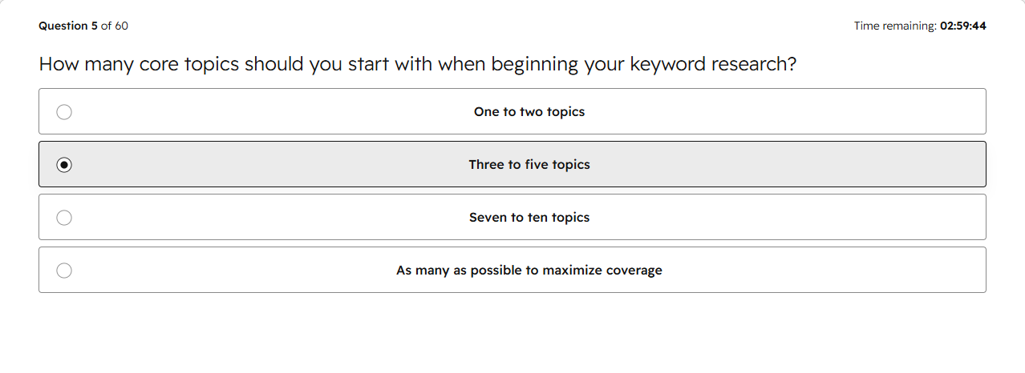Click empty area right of One to two topics
Image resolution: width=1025 pixels, height=373 pixels.
click(x=786, y=112)
